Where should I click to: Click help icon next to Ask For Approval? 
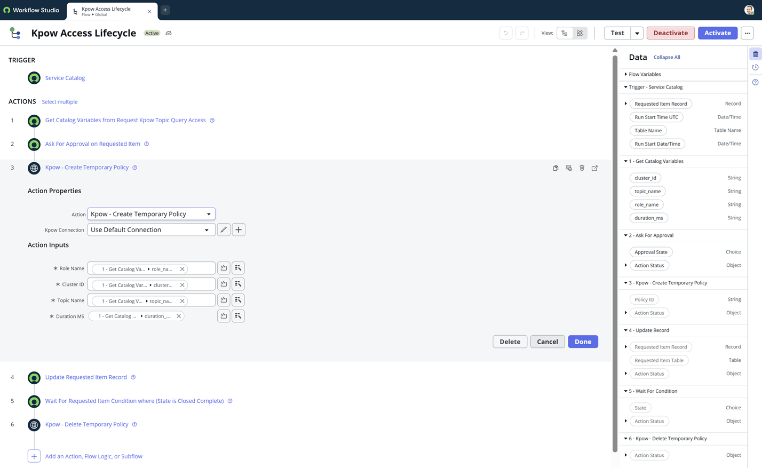pyautogui.click(x=146, y=144)
